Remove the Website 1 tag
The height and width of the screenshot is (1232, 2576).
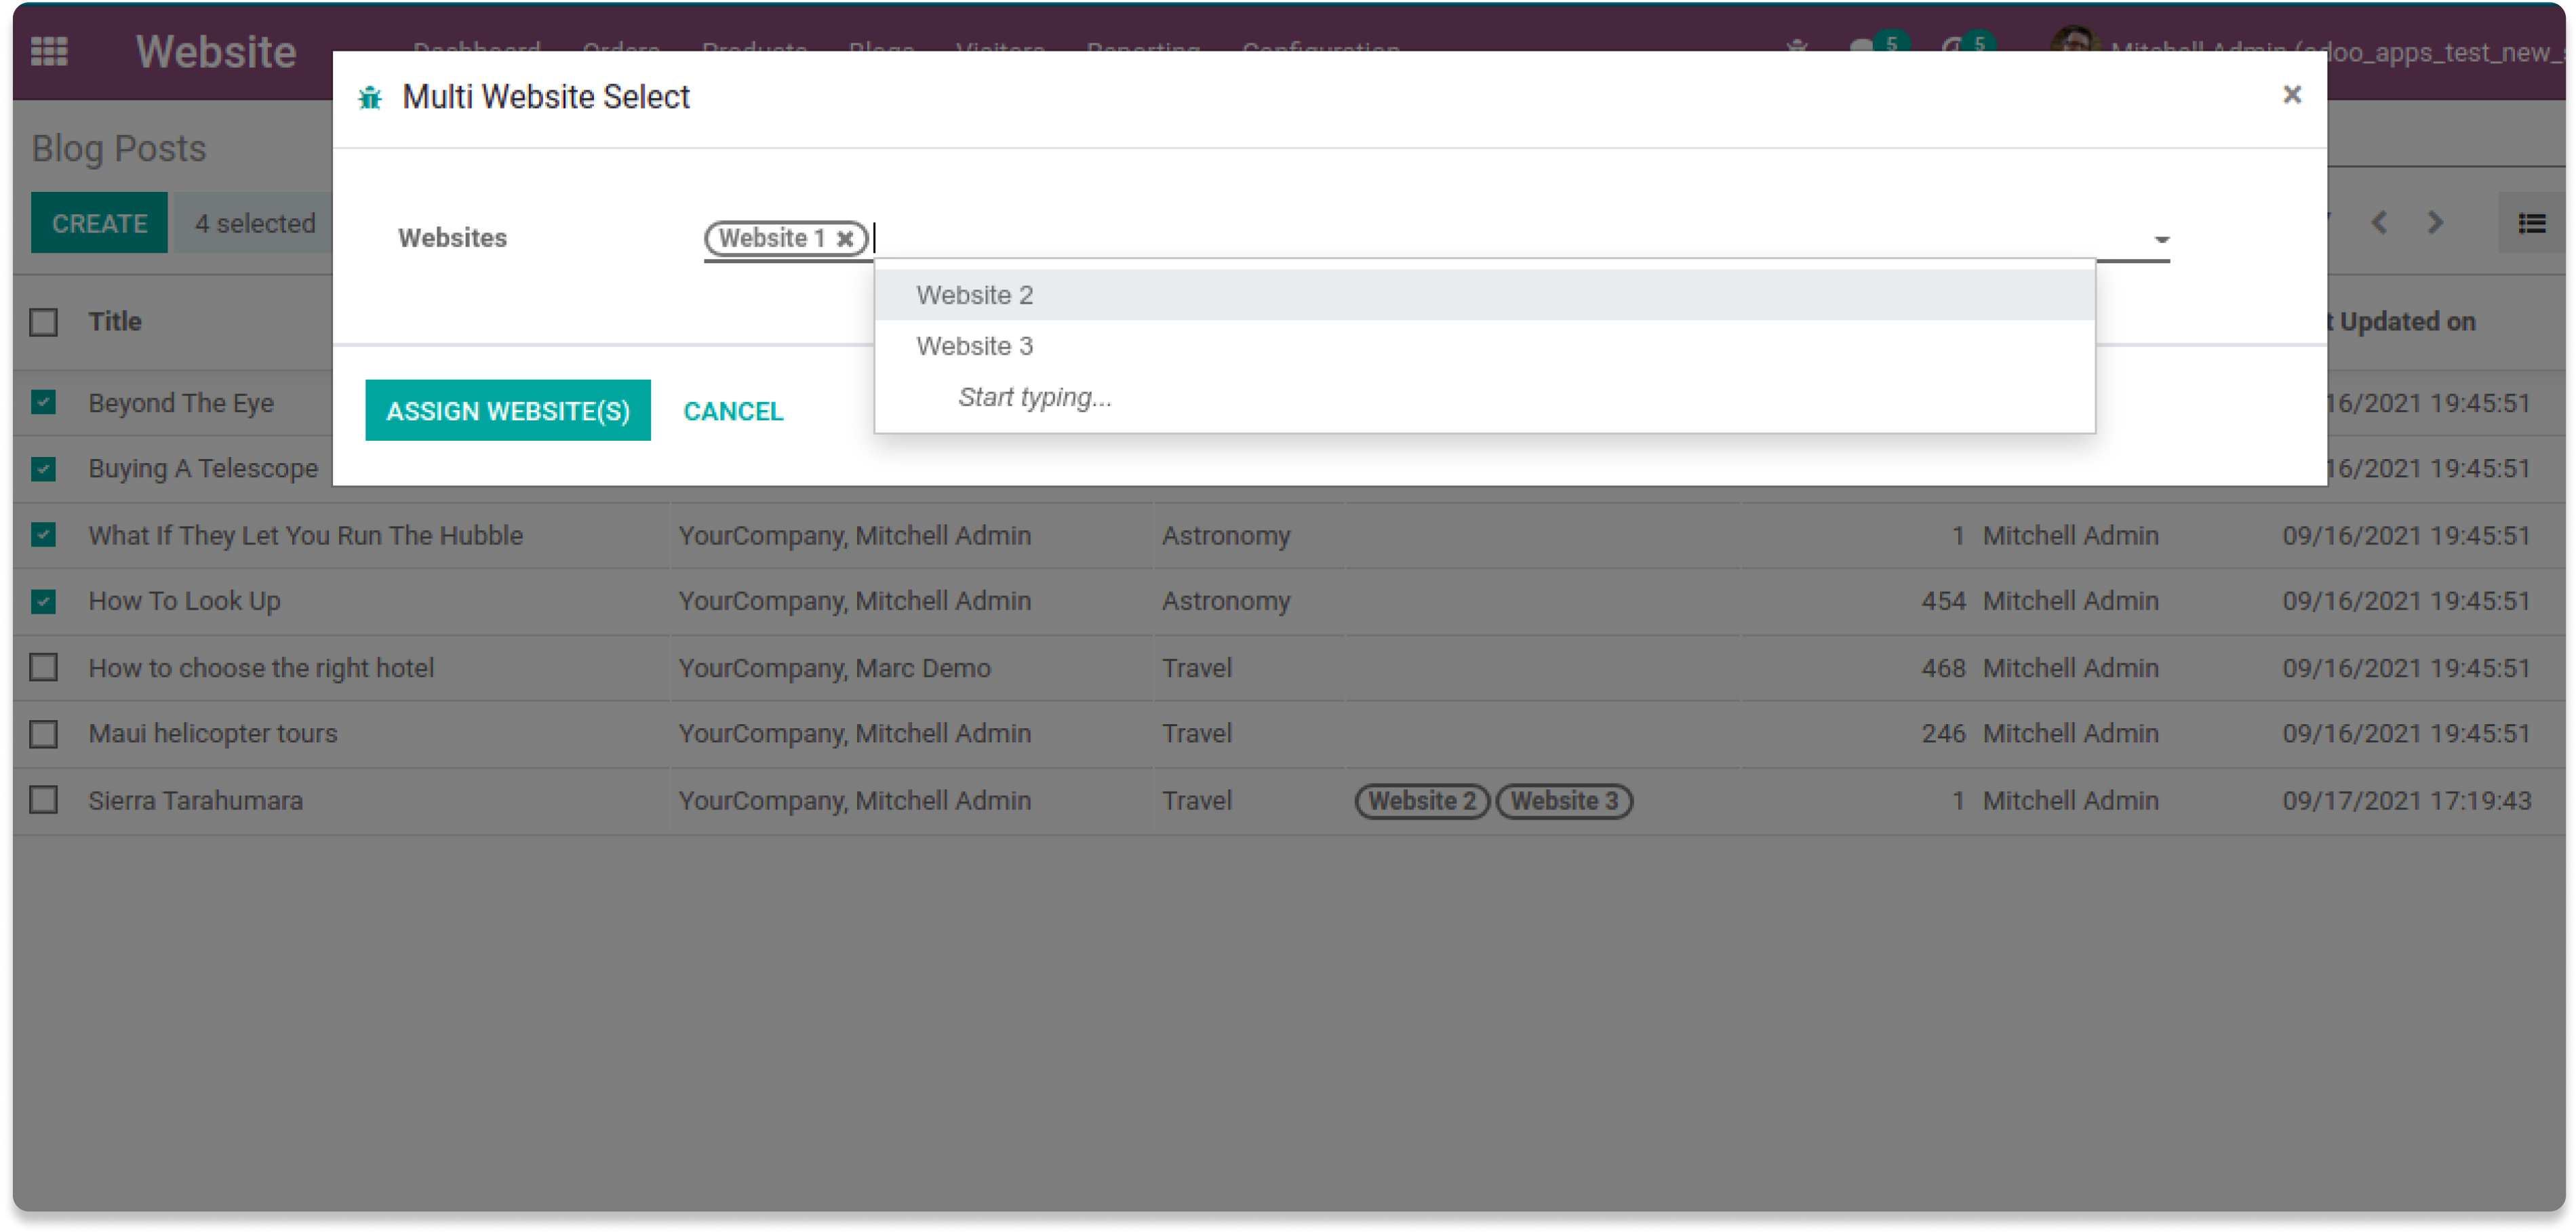click(845, 239)
